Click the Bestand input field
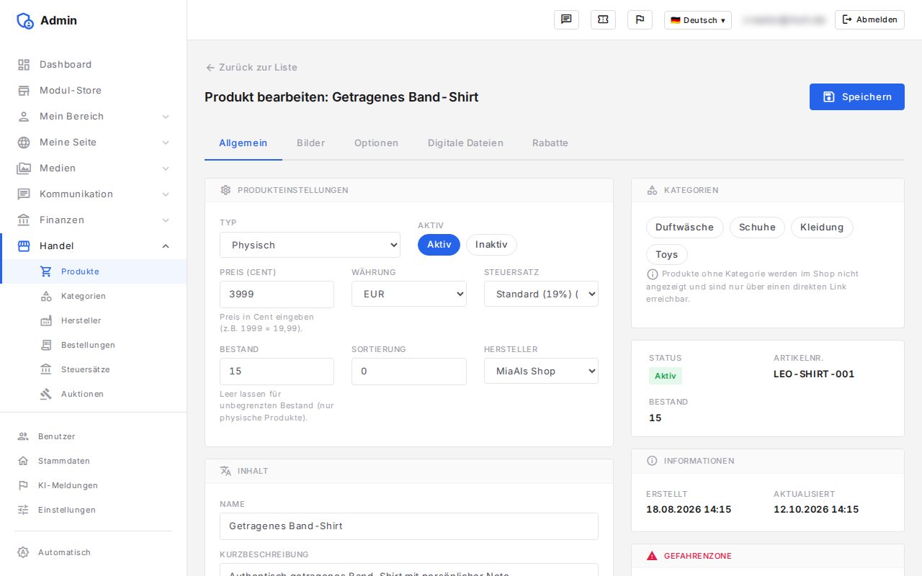 277,371
